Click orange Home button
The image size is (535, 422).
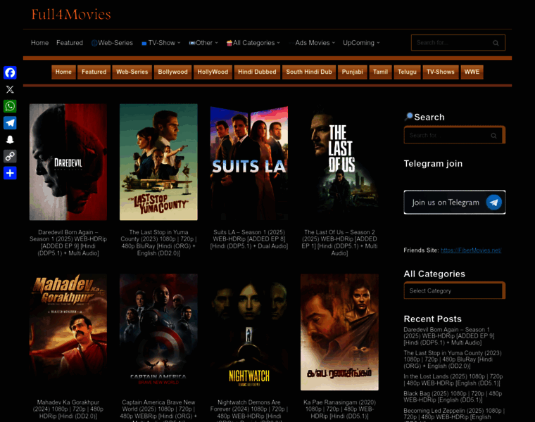click(63, 72)
